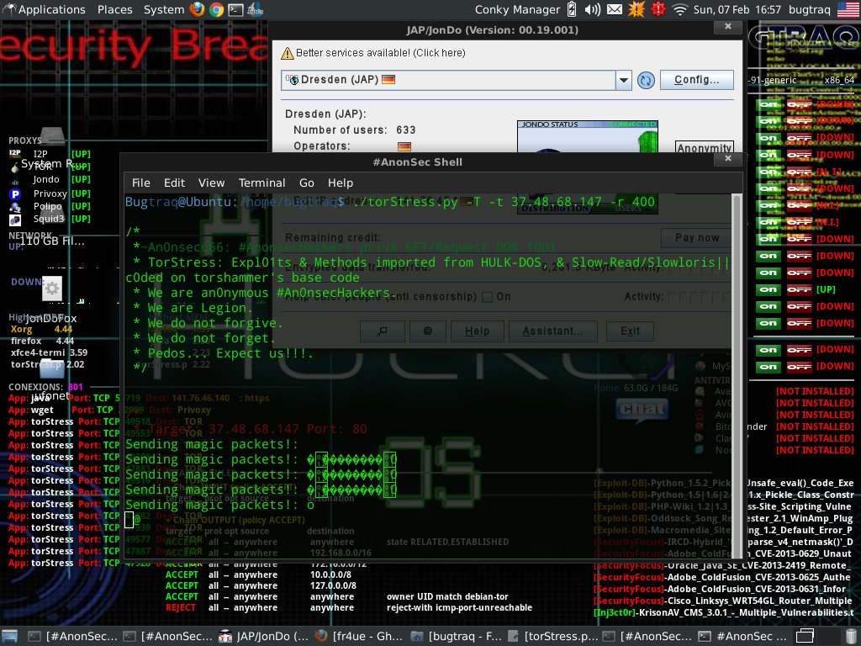Image resolution: width=861 pixels, height=646 pixels.
Task: Click the warning triangle in JAP/JonDo
Action: 288,53
